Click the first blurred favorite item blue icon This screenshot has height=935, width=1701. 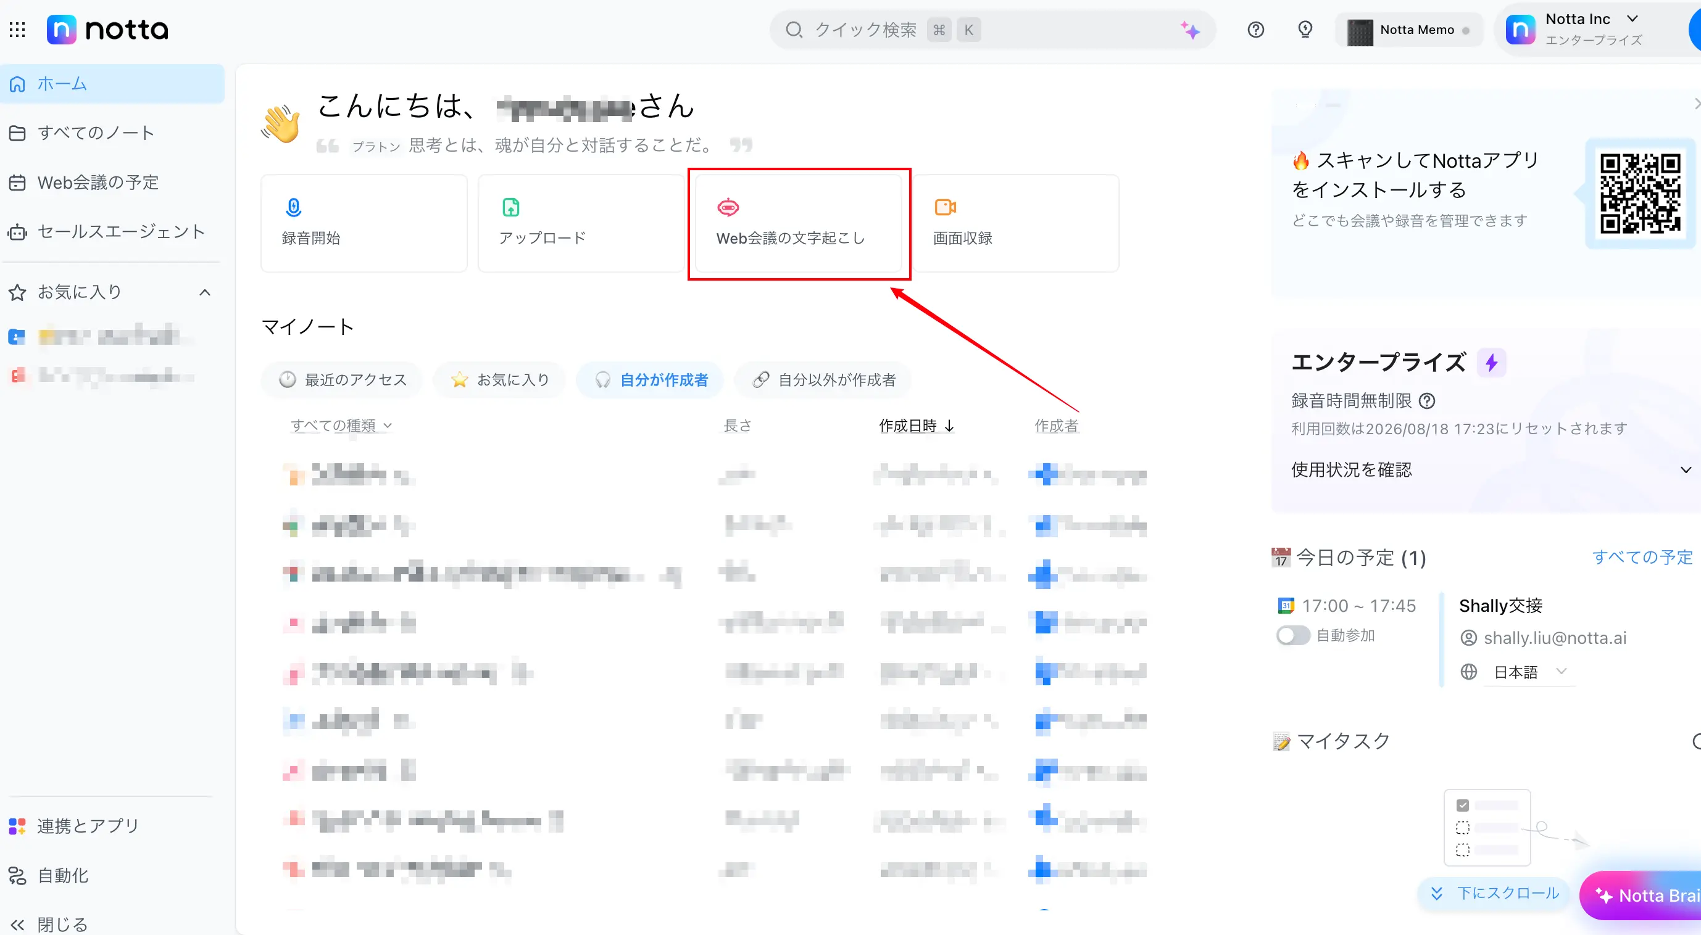[x=17, y=337]
